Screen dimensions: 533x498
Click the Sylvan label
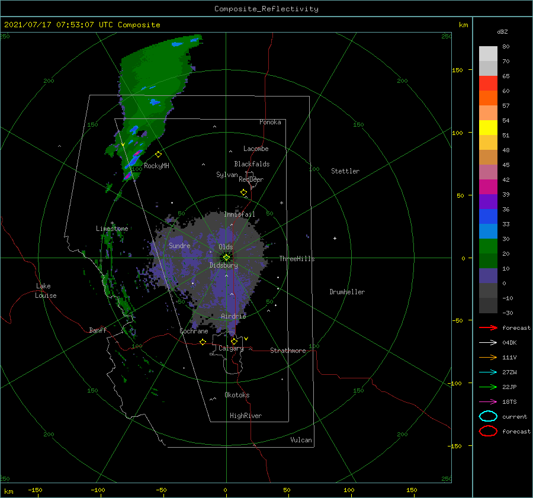pyautogui.click(x=227, y=175)
